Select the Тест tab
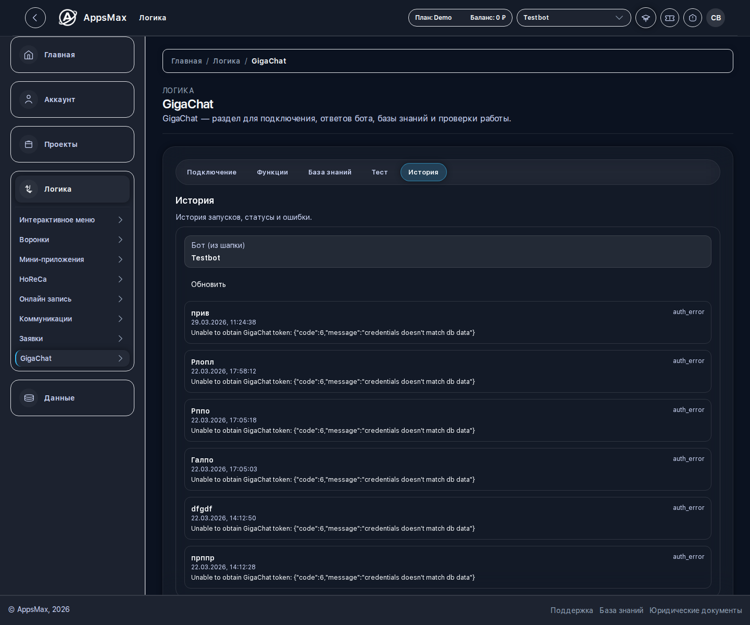 click(380, 172)
